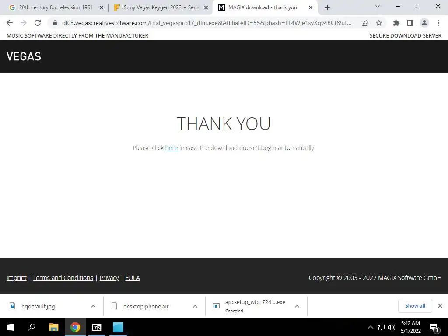This screenshot has height=336, width=448.
Task: Open the Chrome profile avatar
Action: point(424,23)
